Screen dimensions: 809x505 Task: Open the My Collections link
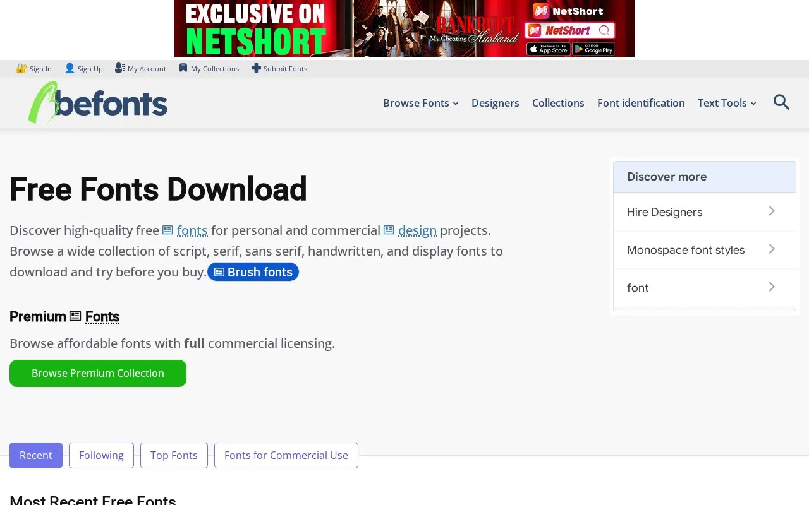point(215,69)
